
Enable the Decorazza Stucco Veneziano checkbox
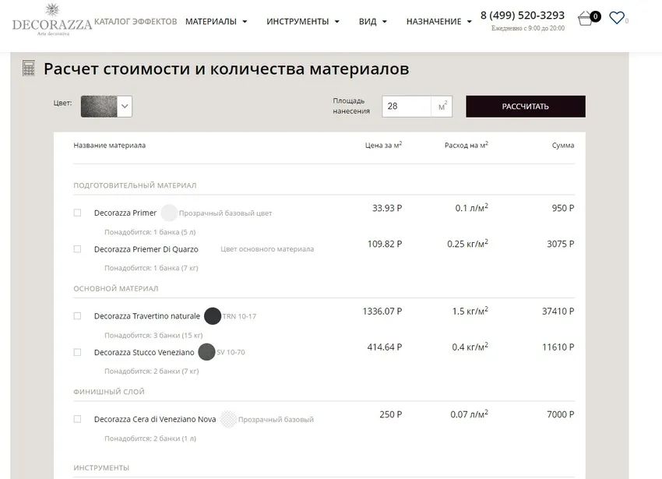pos(77,352)
